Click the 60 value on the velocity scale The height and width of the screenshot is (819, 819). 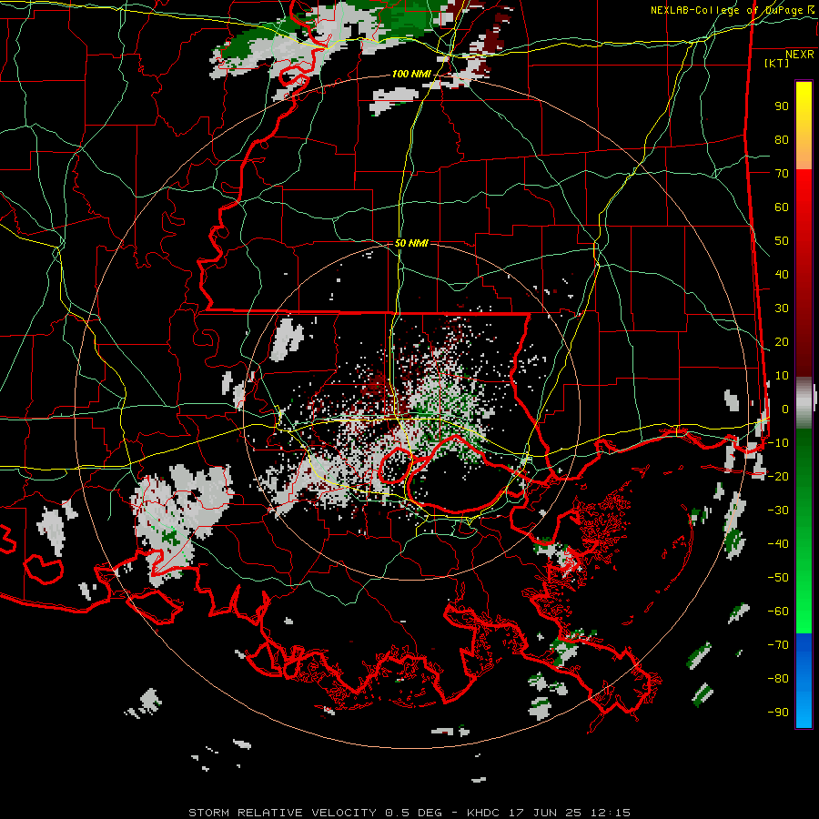pos(782,207)
